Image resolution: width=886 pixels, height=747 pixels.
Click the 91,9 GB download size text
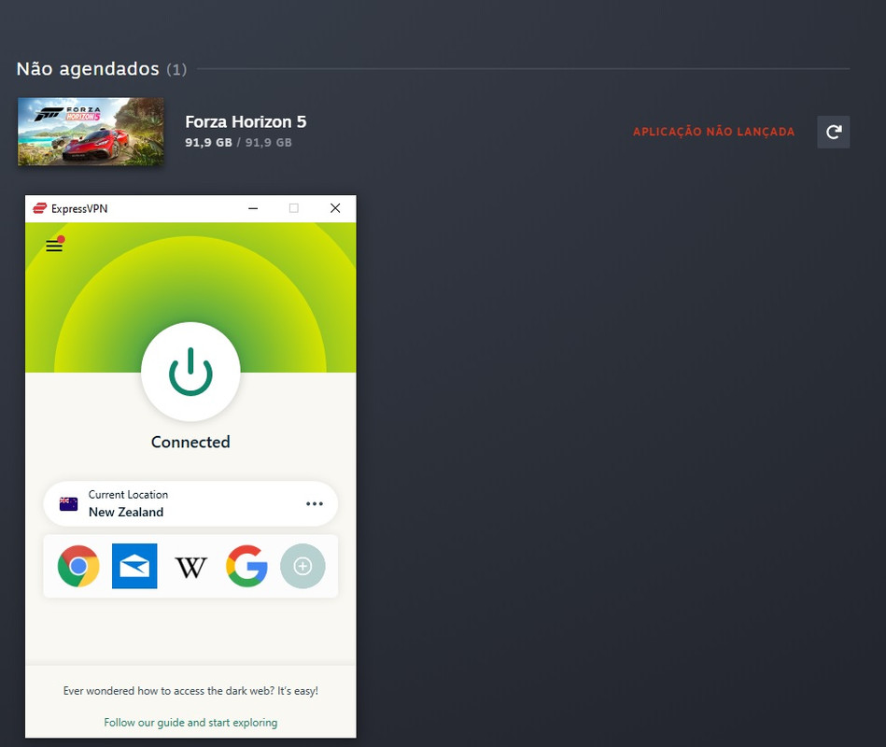coord(238,142)
